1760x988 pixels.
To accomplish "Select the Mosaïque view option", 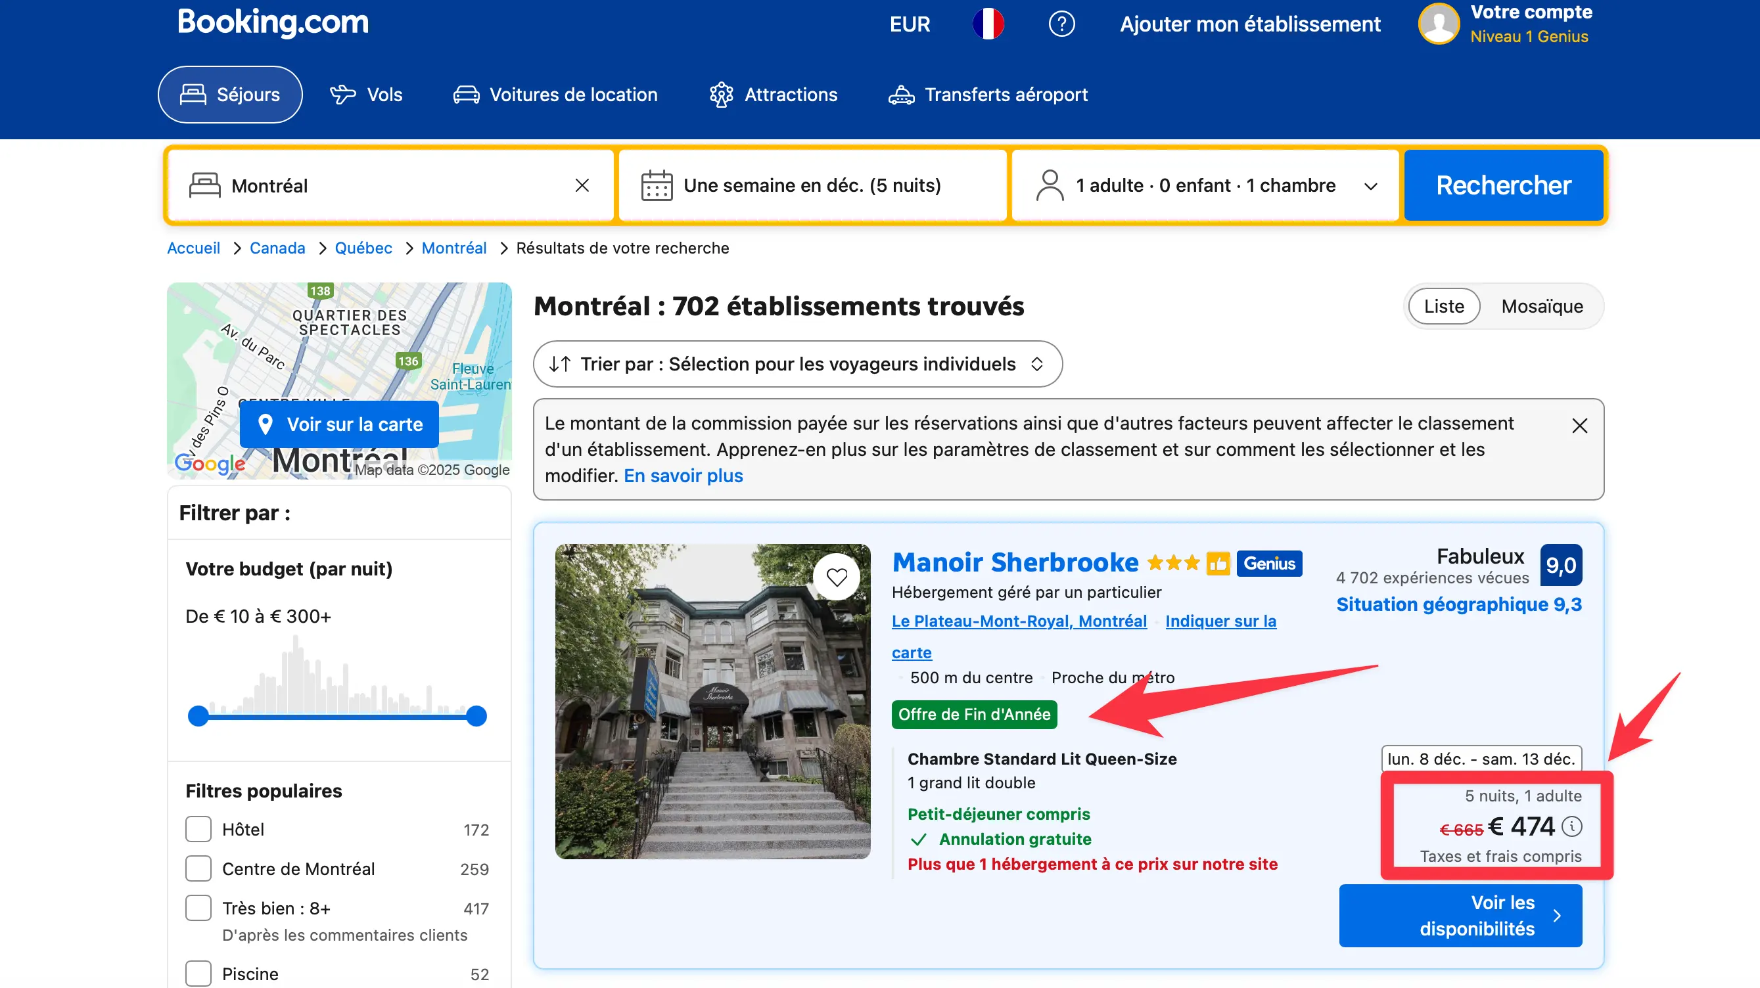I will point(1541,307).
